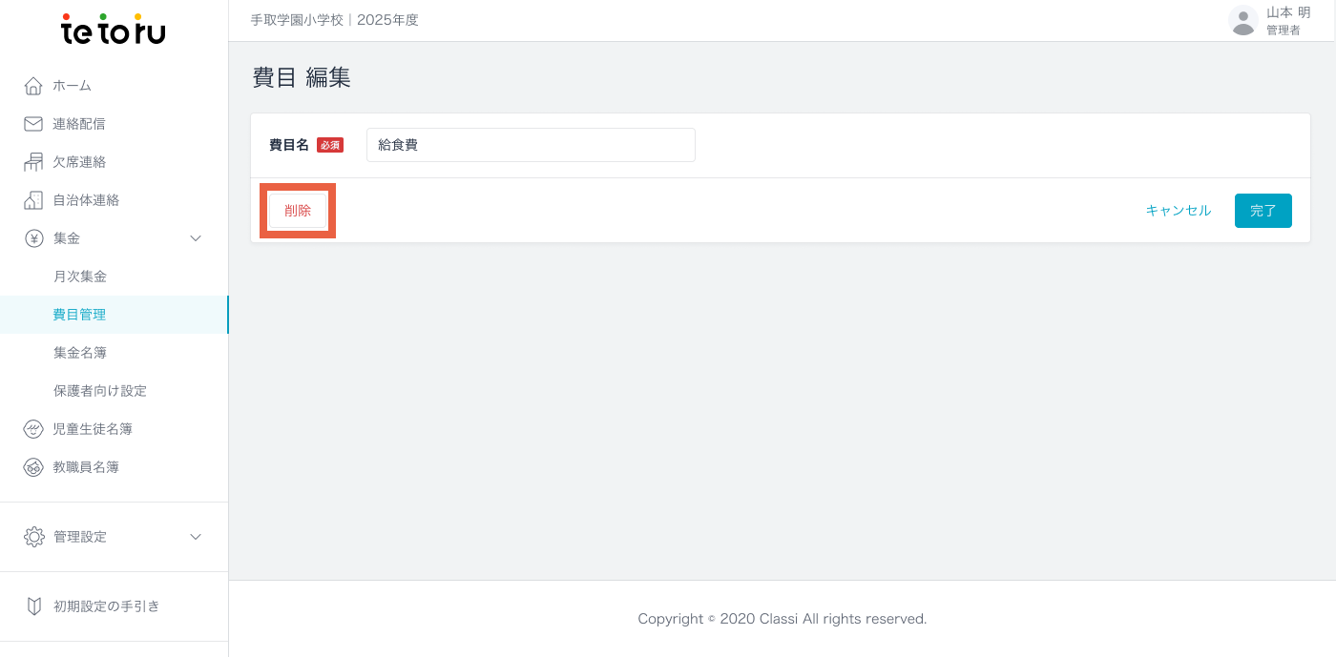Image resolution: width=1336 pixels, height=657 pixels.
Task: Focus the 費目名 text field
Action: 531,145
